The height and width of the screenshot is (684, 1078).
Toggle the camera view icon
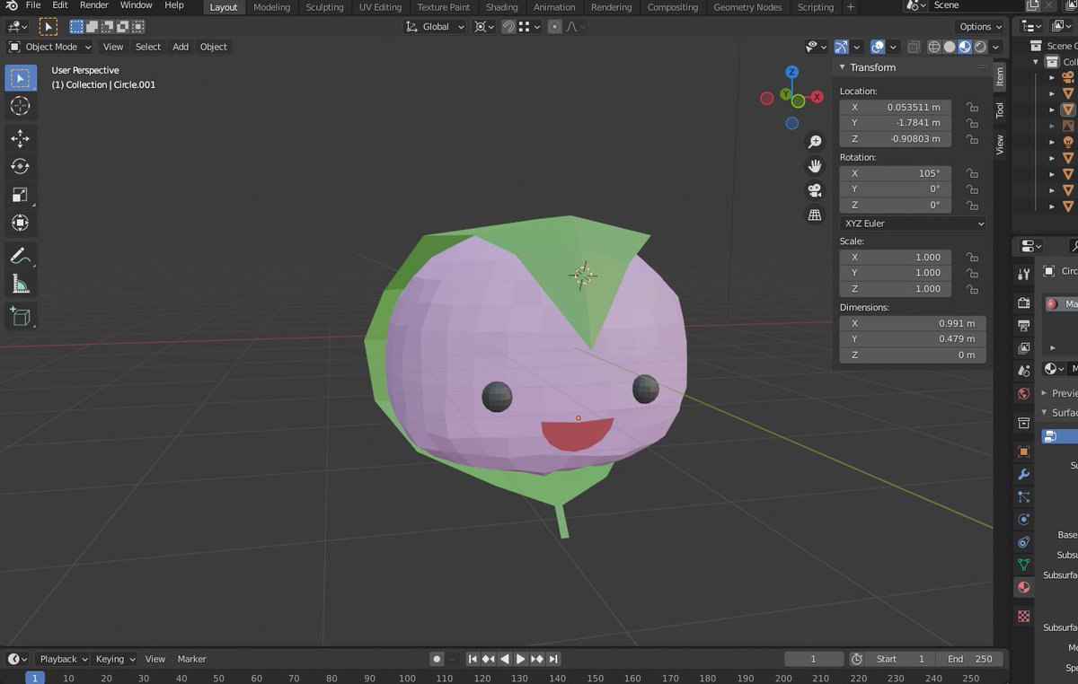coord(815,190)
